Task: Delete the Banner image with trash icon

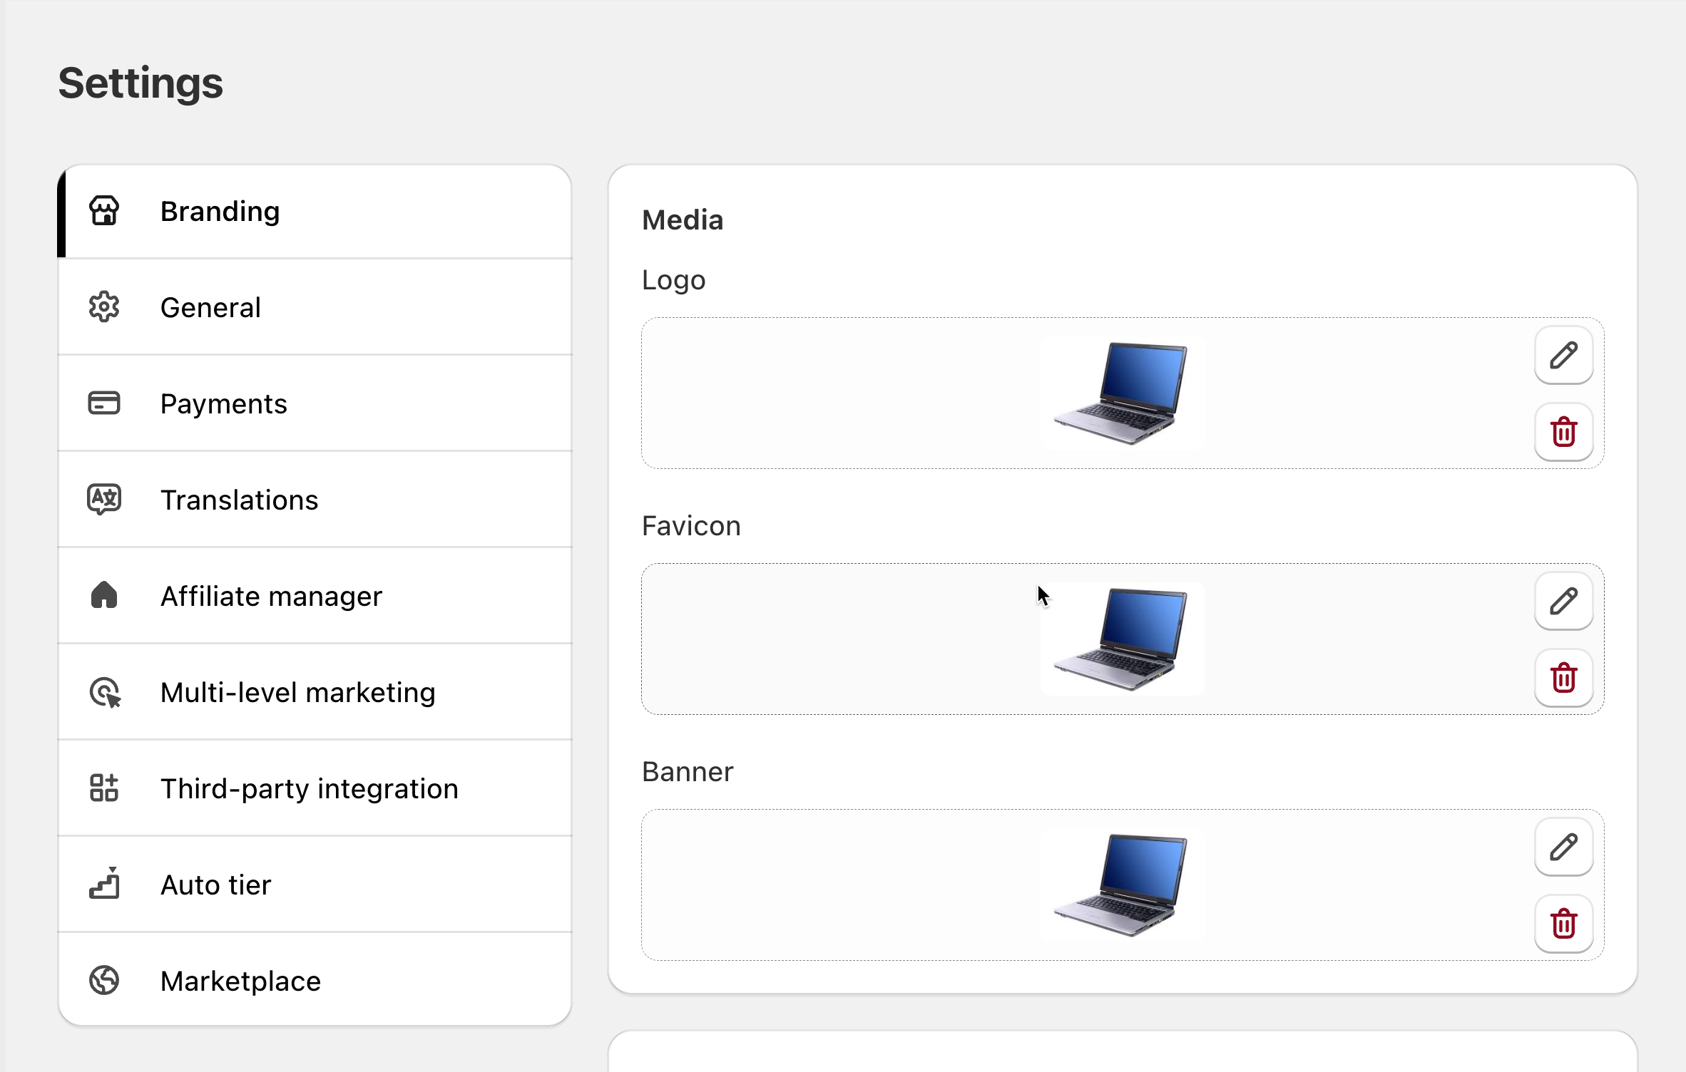Action: [1563, 924]
